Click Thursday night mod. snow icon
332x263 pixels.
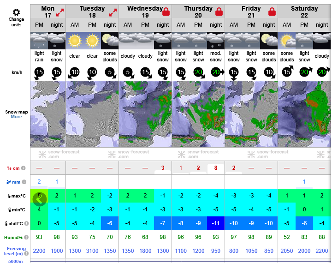tap(216, 41)
